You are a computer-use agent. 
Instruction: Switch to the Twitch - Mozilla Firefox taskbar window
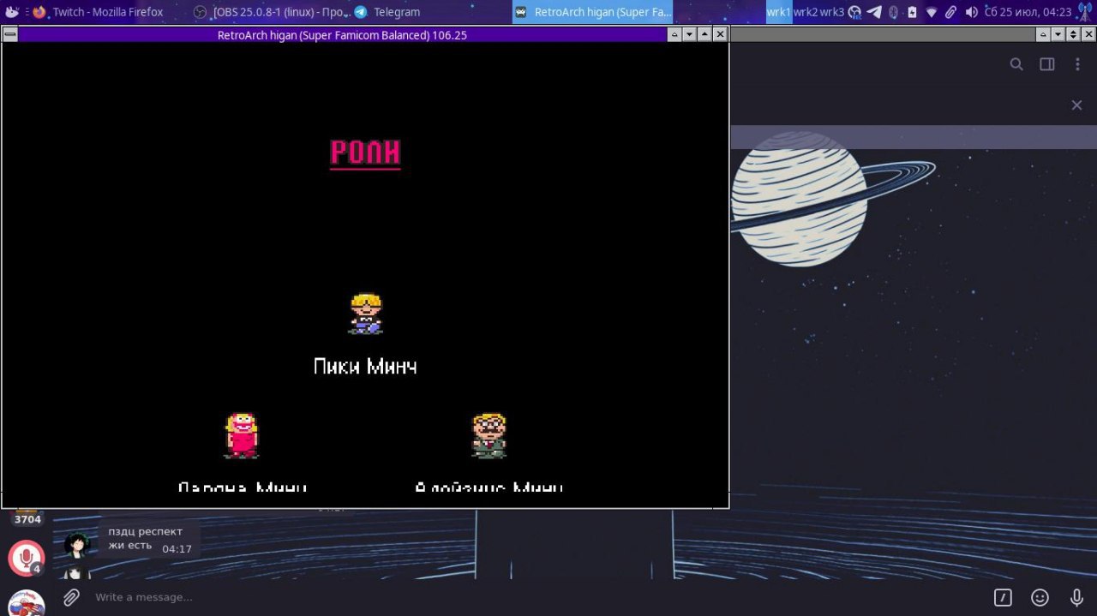[98, 12]
